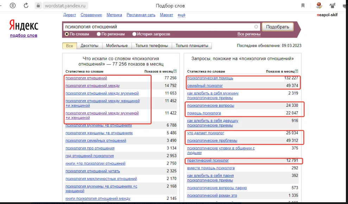Click the browser reload icon

(26, 6)
